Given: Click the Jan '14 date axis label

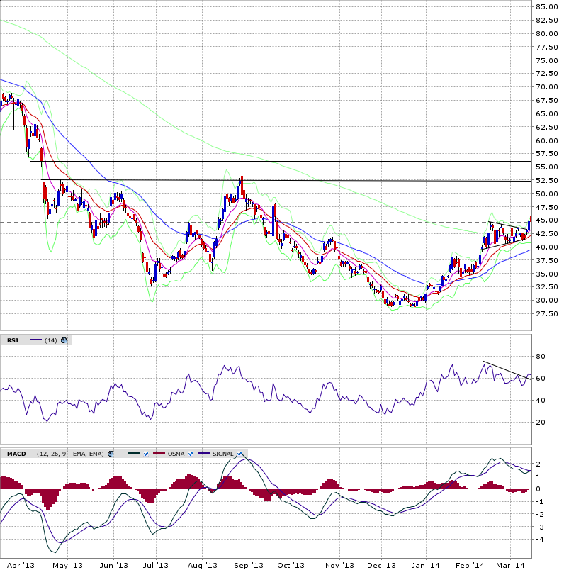Looking at the screenshot, I should [x=425, y=565].
